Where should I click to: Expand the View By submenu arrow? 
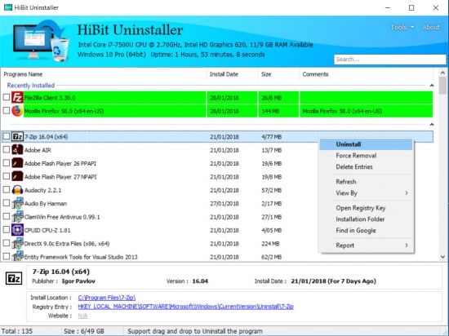tap(407, 193)
